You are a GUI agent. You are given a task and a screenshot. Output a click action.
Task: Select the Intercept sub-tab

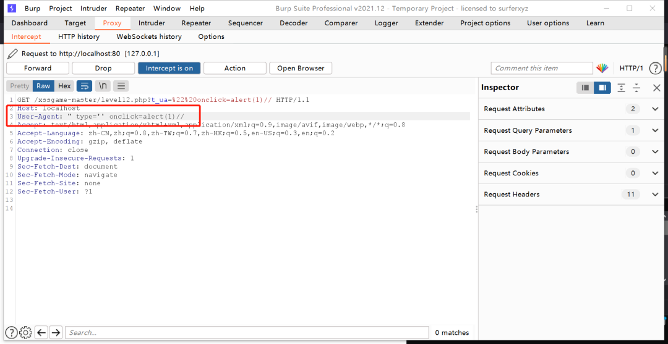pyautogui.click(x=27, y=37)
